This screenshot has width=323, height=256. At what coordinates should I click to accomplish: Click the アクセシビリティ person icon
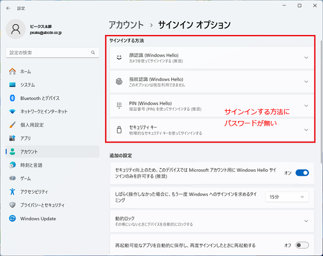coord(12,191)
